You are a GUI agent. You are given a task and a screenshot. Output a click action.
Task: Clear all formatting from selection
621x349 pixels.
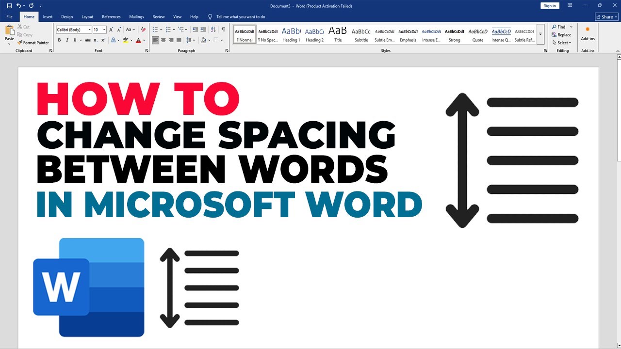[143, 30]
